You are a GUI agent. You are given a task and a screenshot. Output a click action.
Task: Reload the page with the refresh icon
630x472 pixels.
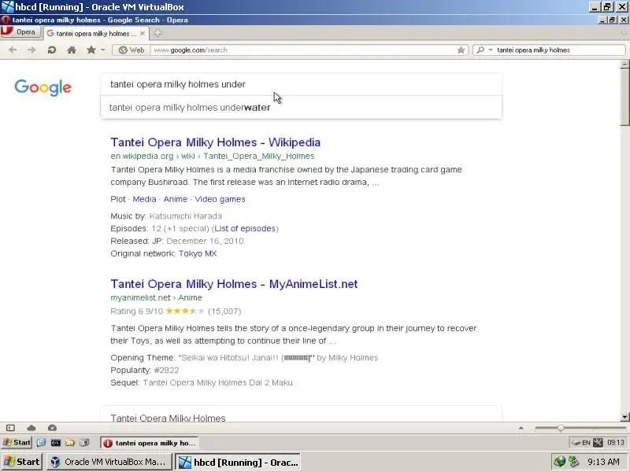51,50
